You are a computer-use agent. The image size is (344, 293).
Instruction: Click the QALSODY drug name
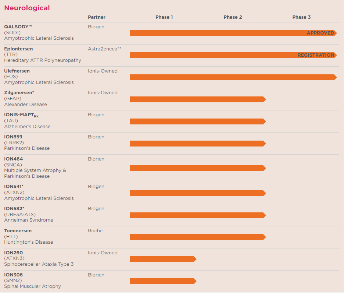coord(18,27)
